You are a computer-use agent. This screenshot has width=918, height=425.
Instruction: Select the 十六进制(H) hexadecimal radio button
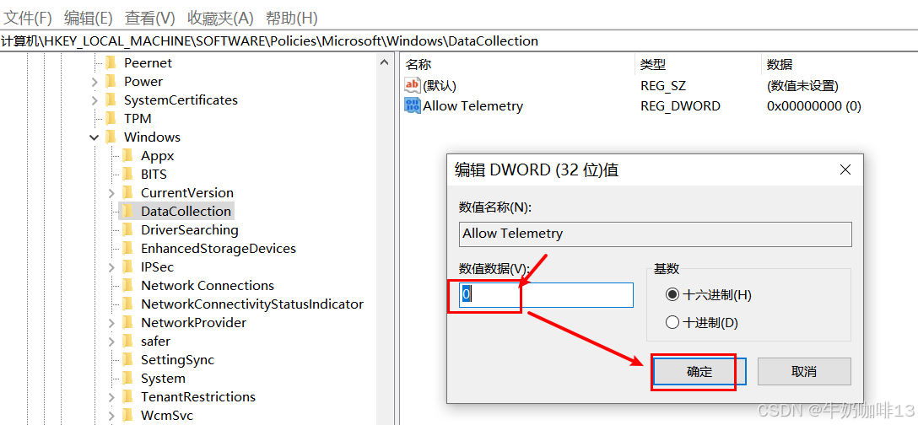(672, 294)
